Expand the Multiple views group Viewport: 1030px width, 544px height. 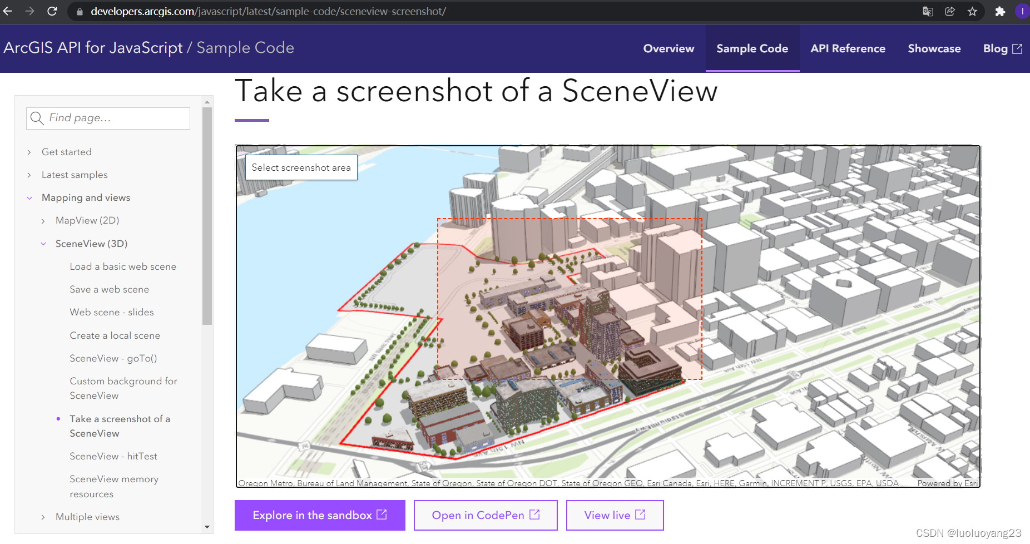point(43,517)
